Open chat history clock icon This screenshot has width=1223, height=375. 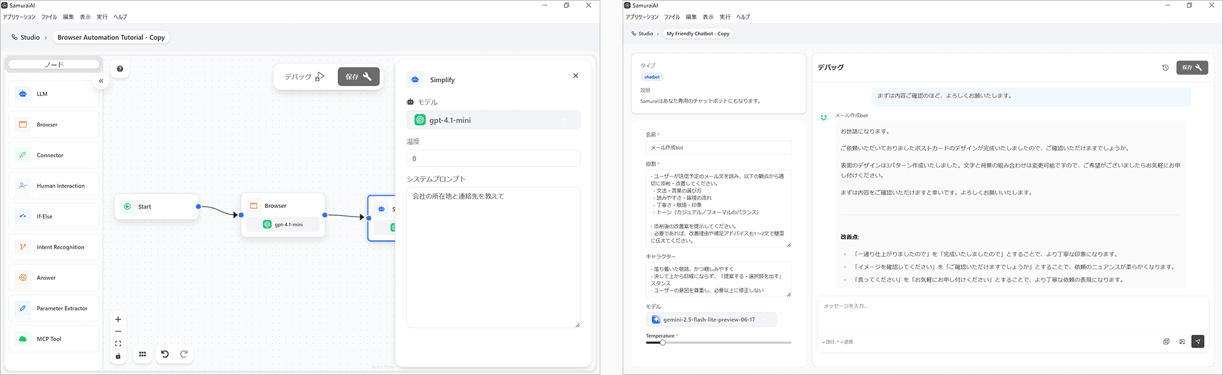(1166, 68)
